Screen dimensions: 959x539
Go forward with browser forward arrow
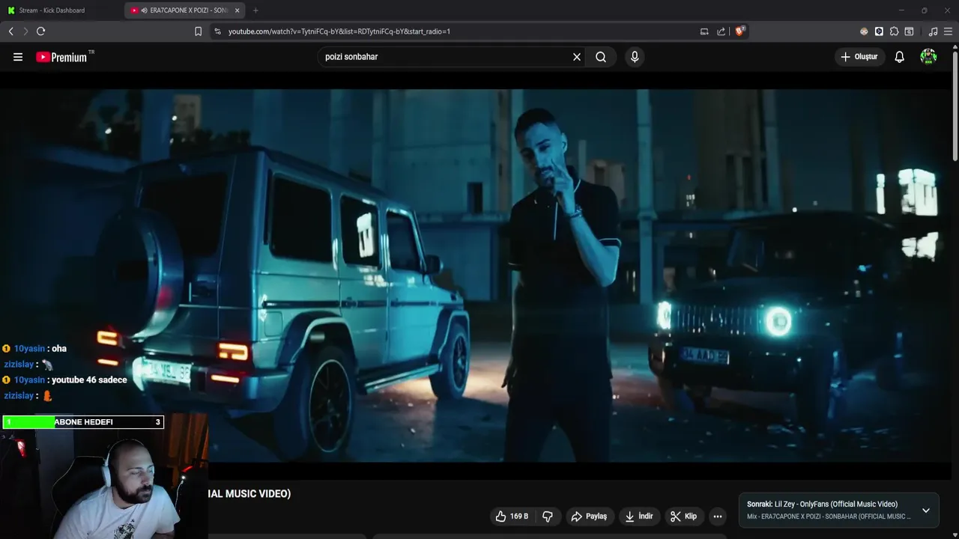25,31
